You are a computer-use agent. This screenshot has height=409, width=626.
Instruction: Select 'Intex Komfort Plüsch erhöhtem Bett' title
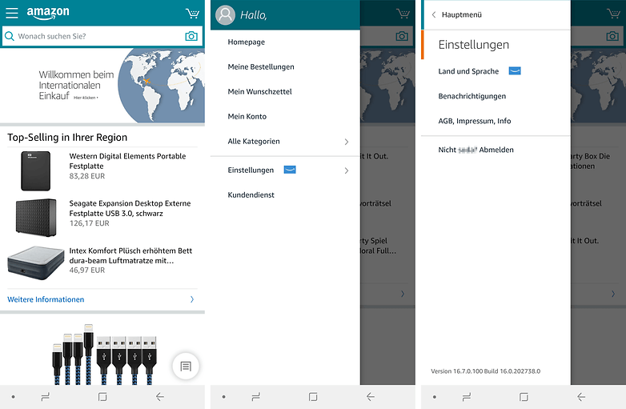pos(130,255)
